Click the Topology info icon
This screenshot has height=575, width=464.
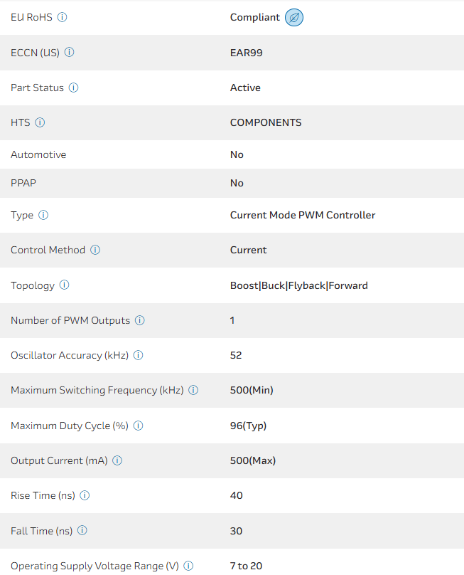(65, 285)
